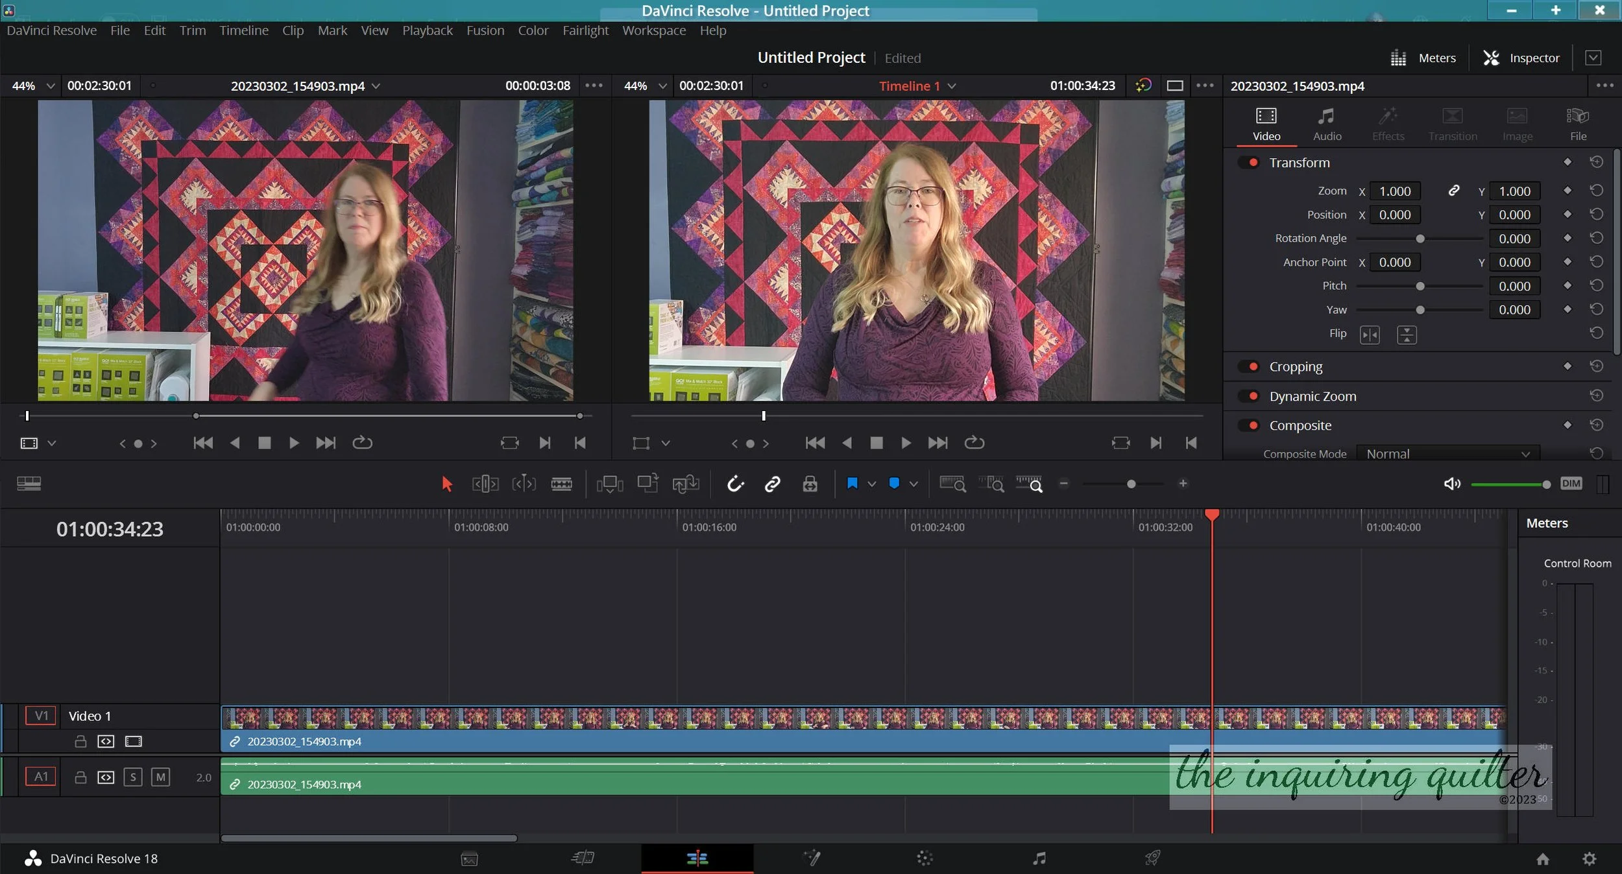Open the Fusion menu

click(485, 30)
